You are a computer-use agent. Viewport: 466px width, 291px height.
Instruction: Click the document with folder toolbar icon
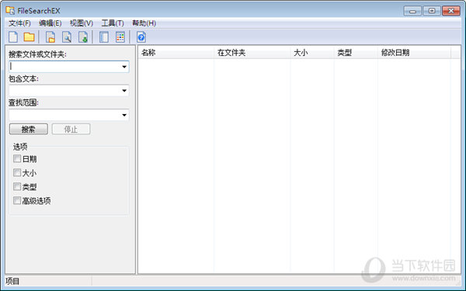point(50,37)
